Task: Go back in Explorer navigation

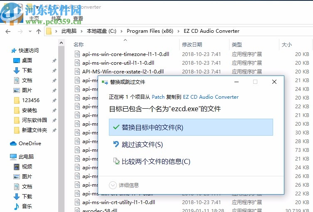Action: point(8,32)
